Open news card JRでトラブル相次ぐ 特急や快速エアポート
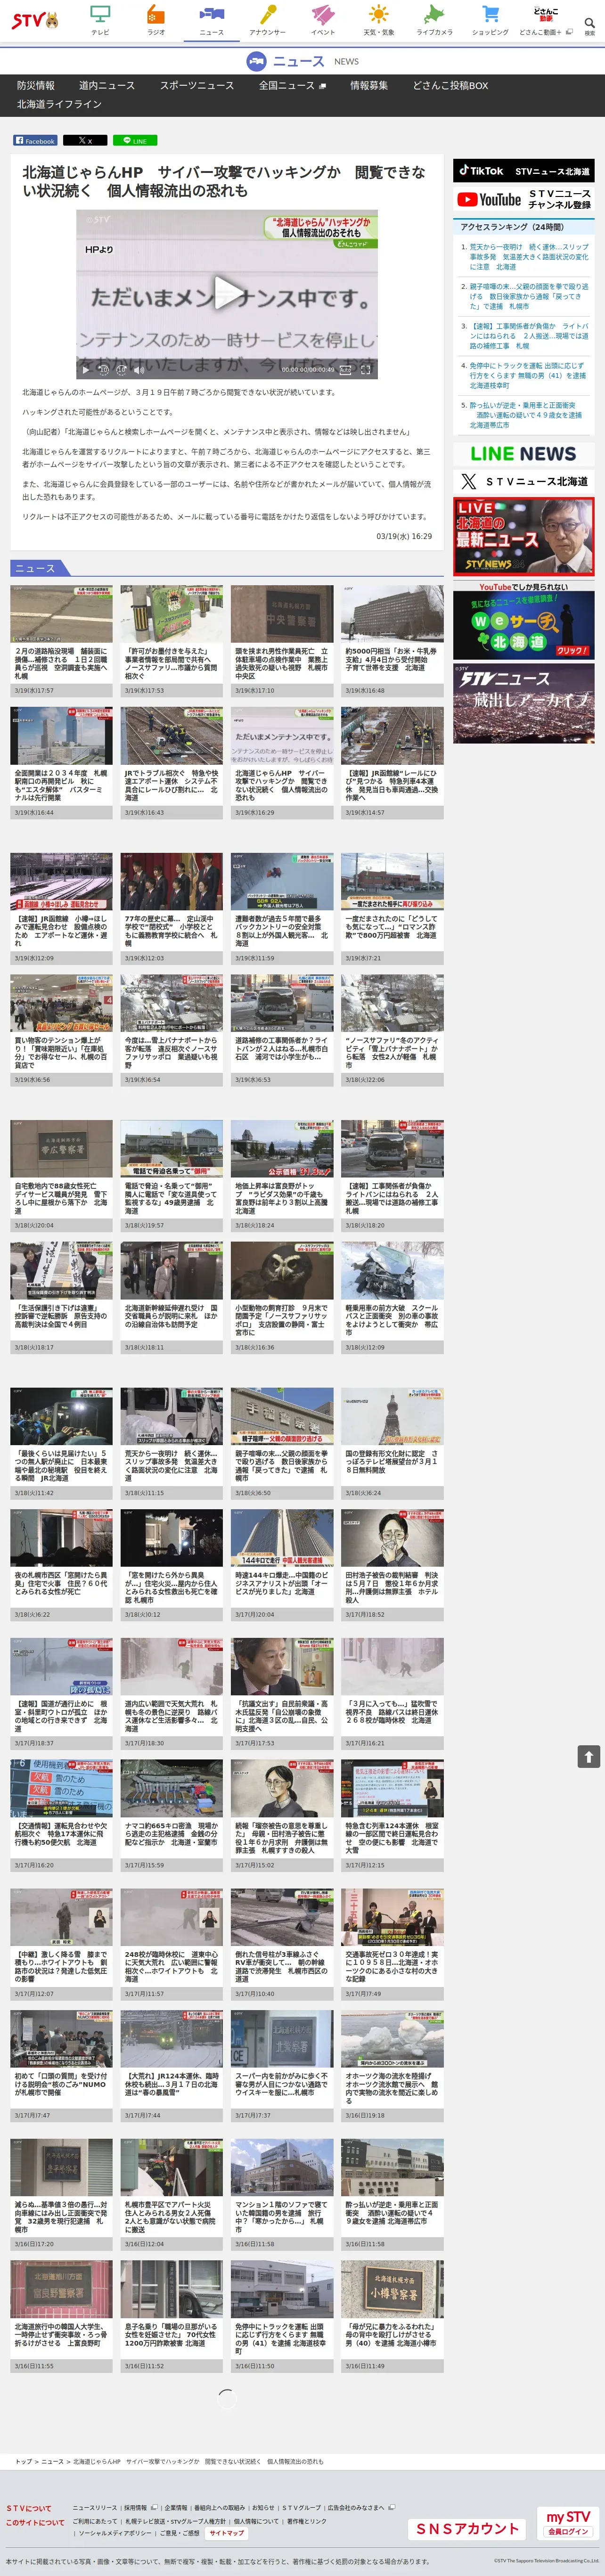Image resolution: width=605 pixels, height=2576 pixels. pos(172,763)
